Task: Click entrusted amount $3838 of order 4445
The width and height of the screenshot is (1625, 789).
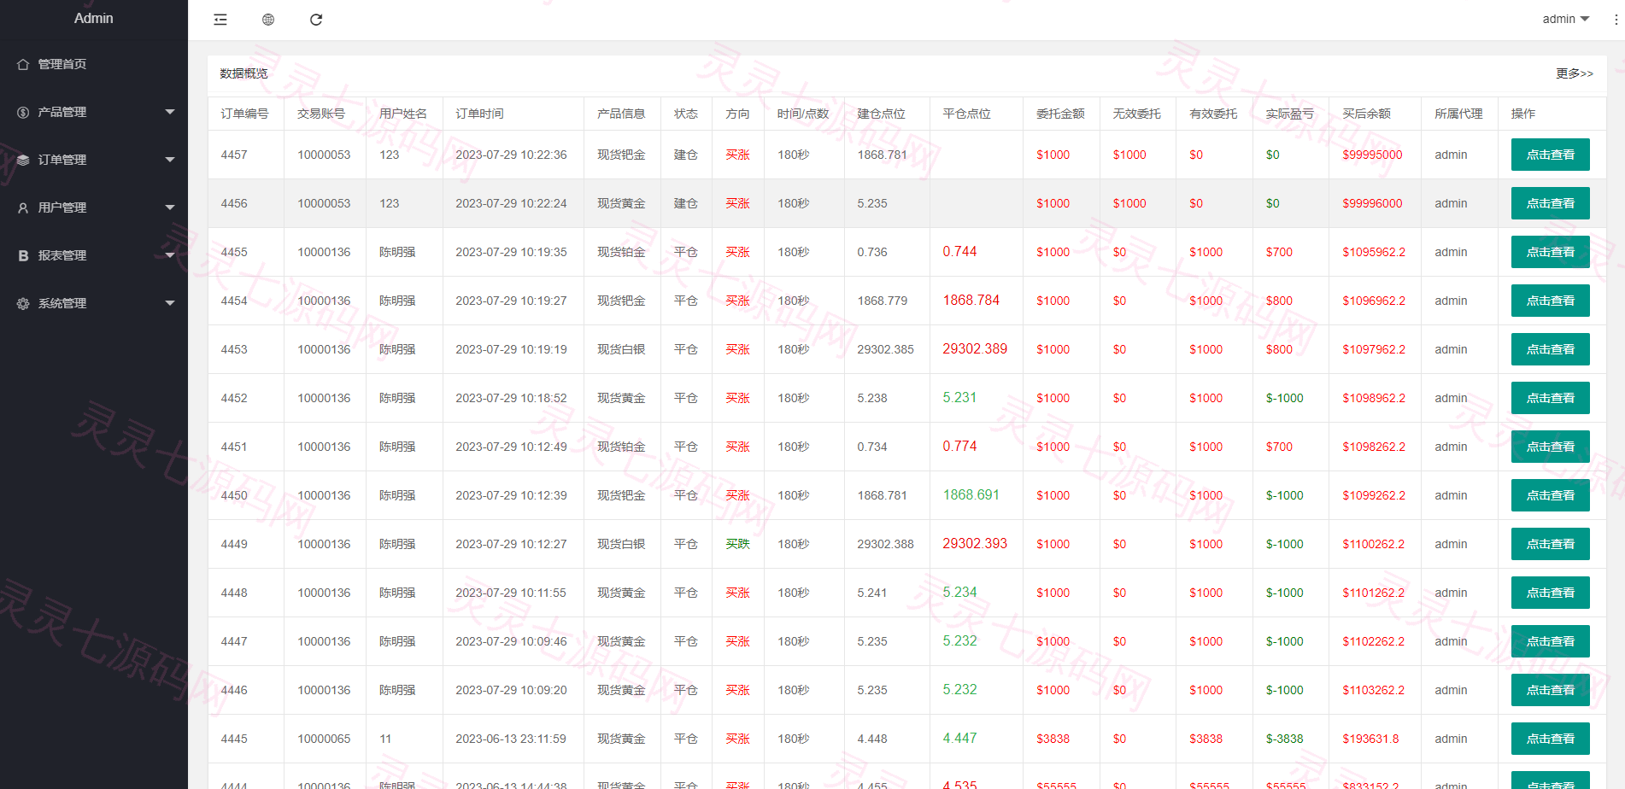Action: [x=1053, y=739]
